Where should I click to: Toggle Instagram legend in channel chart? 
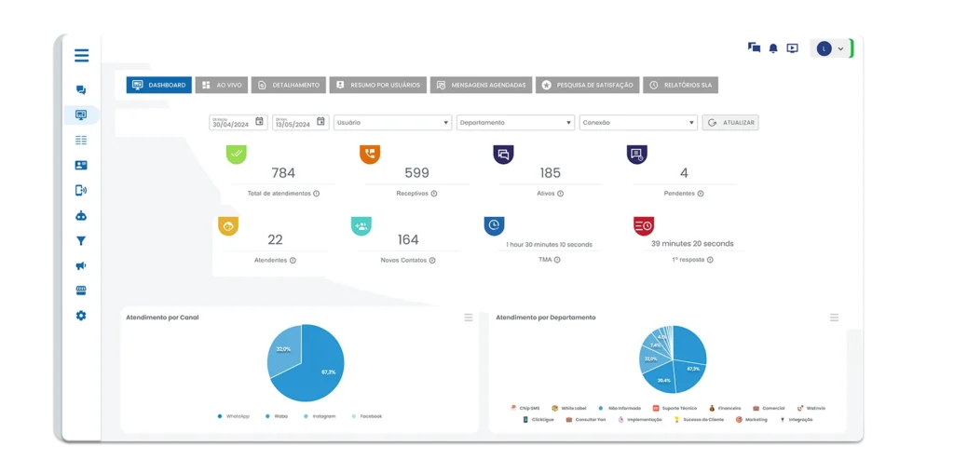319,416
